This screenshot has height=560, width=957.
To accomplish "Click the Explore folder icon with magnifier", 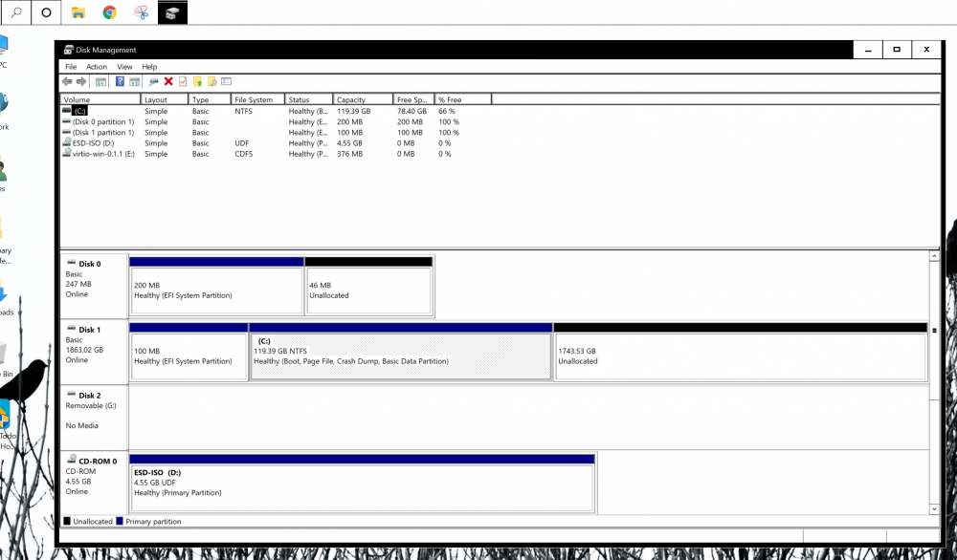I will [211, 81].
